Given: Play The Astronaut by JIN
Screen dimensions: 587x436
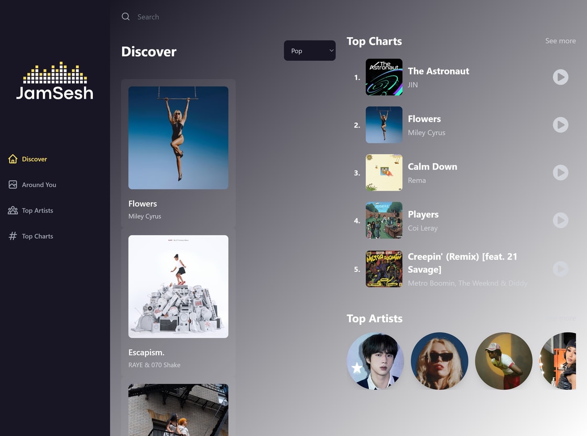Looking at the screenshot, I should pyautogui.click(x=560, y=77).
